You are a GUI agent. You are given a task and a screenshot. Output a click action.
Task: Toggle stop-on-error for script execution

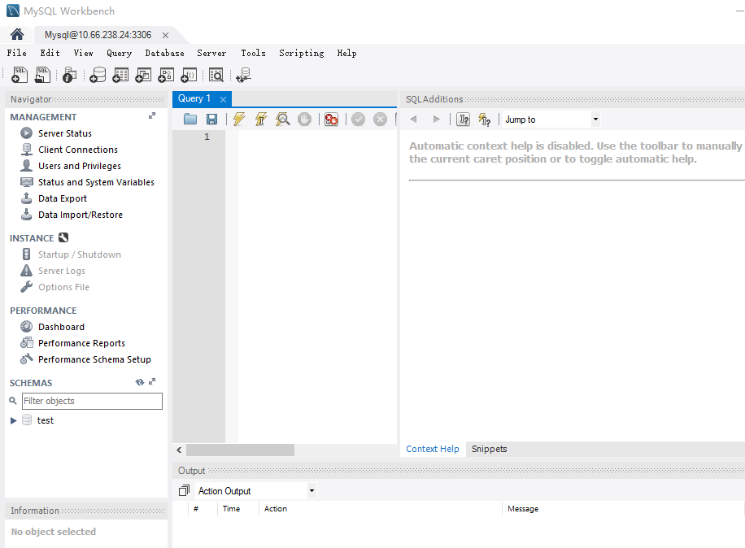331,119
